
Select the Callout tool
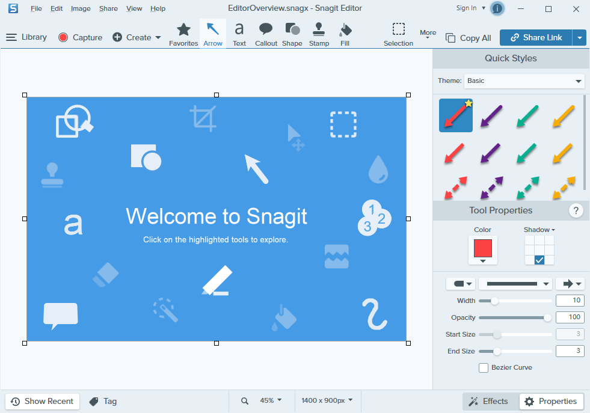coord(266,34)
